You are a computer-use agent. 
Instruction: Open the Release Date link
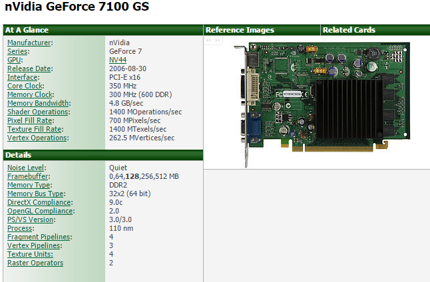tap(29, 69)
